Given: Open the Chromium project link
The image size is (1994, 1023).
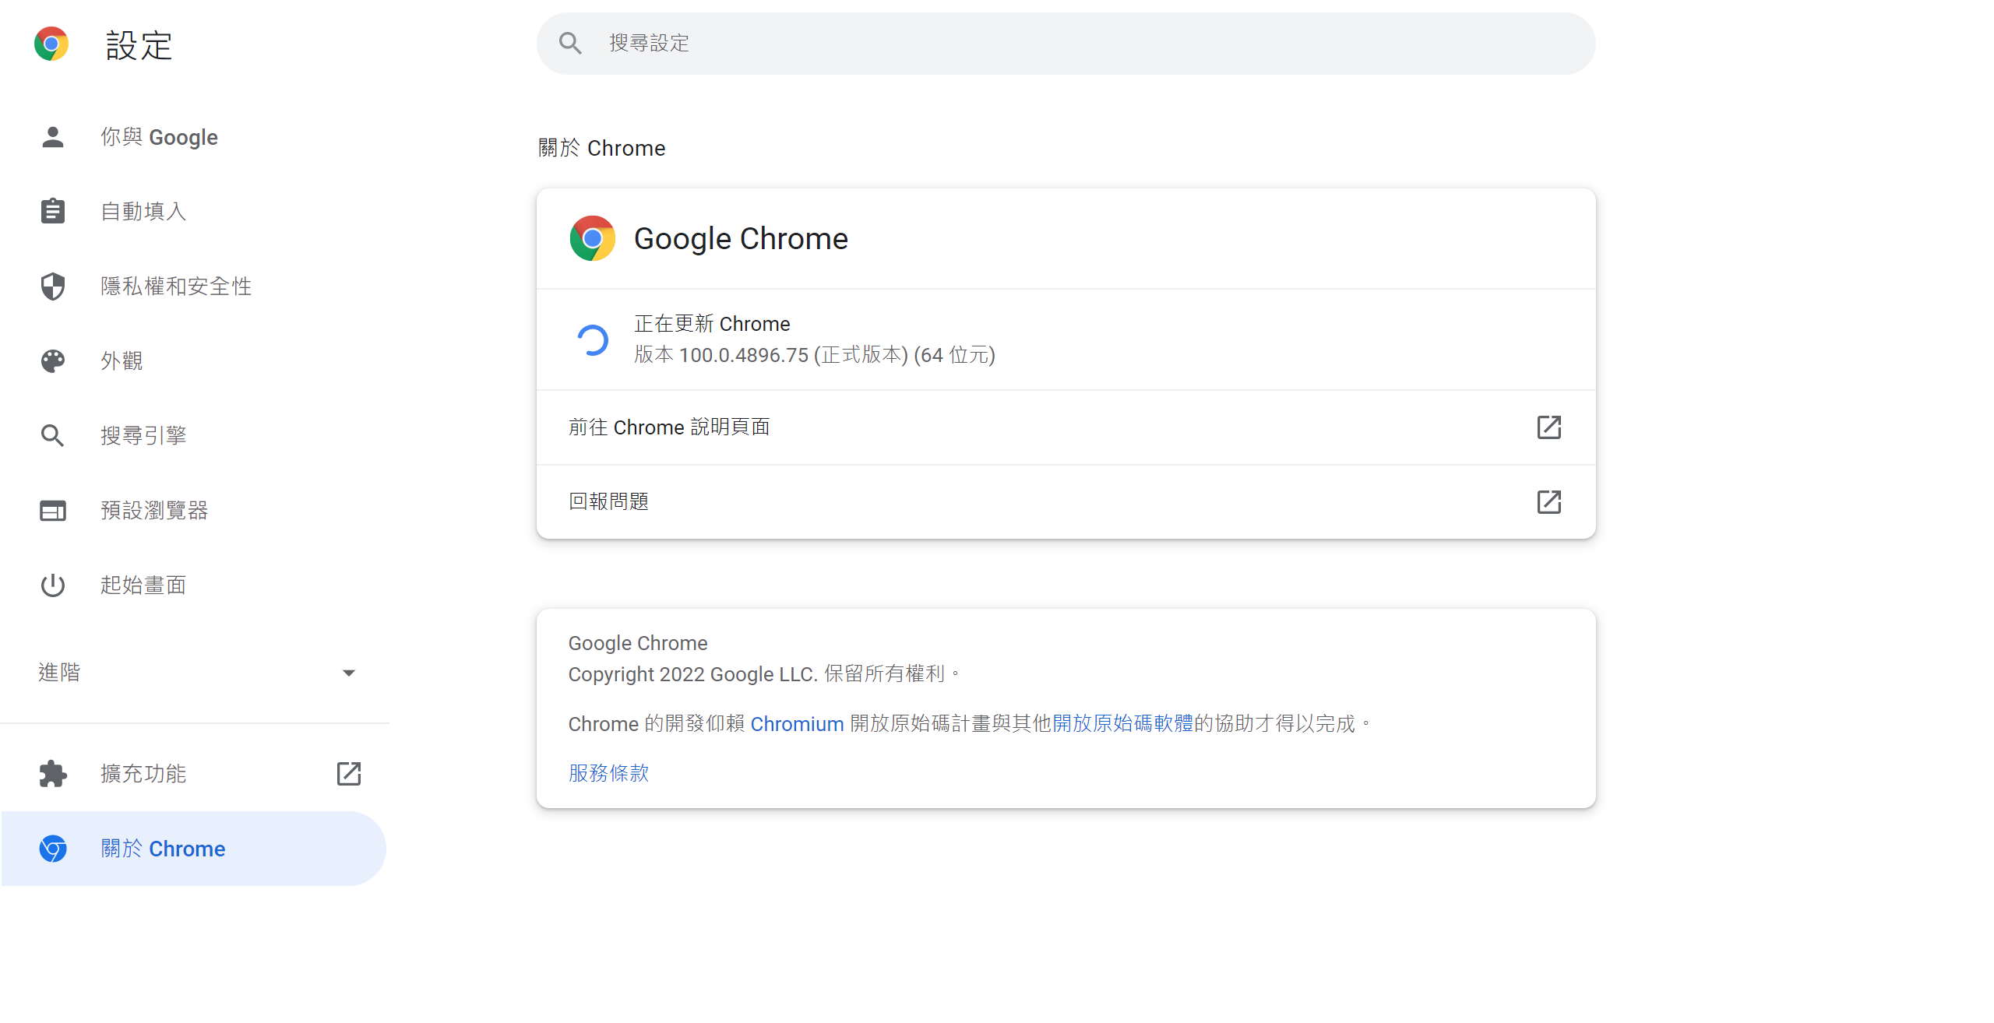Looking at the screenshot, I should [x=796, y=723].
